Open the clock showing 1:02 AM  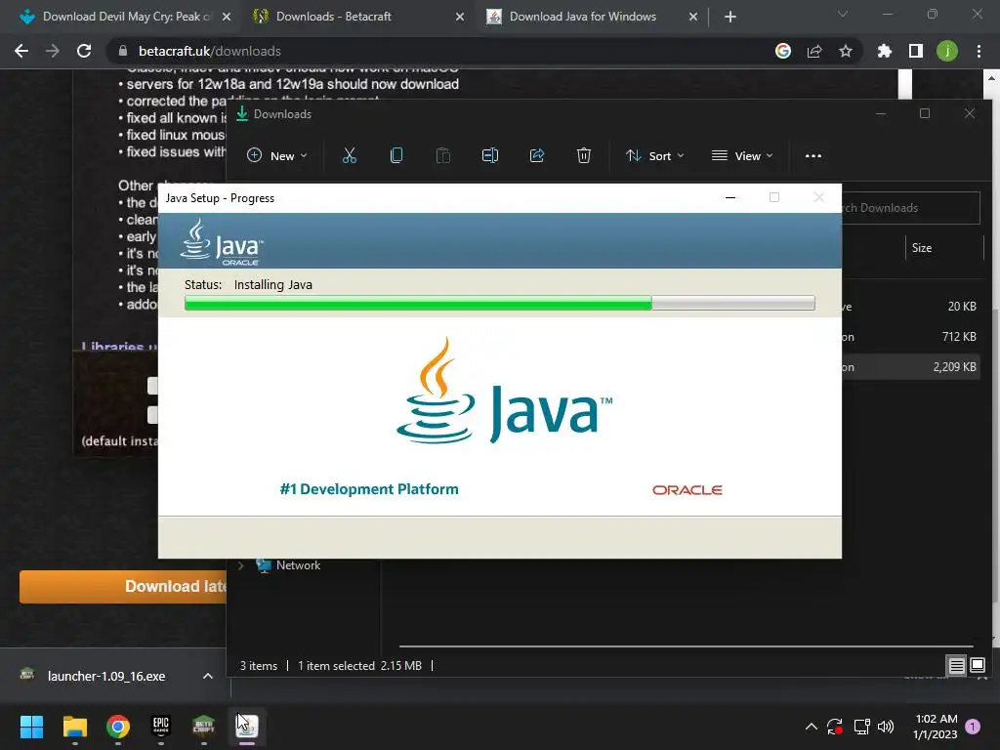936,727
